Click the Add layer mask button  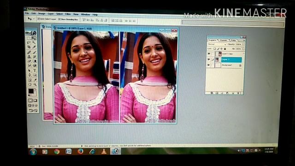click(217, 93)
